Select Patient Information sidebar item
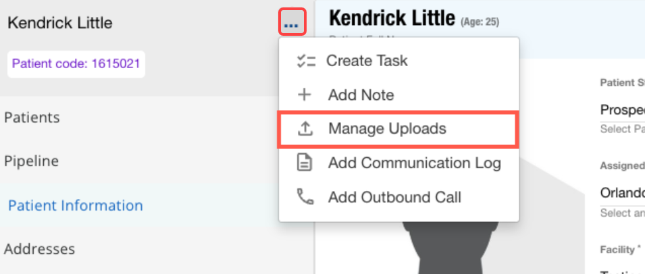Screen dimensions: 645x274 (75, 205)
